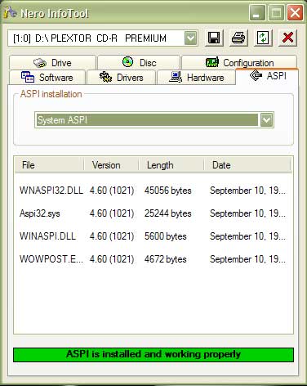Viewport: 307px width, 386px height.
Task: Click the System ASPI combo box
Action: click(154, 120)
